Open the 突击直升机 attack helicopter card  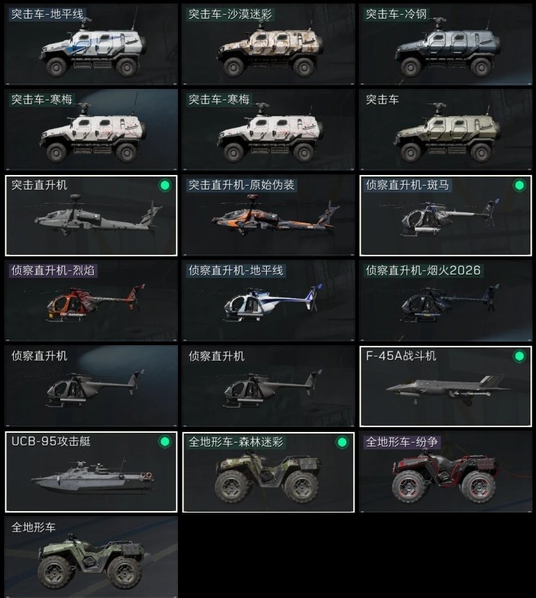[x=91, y=216]
